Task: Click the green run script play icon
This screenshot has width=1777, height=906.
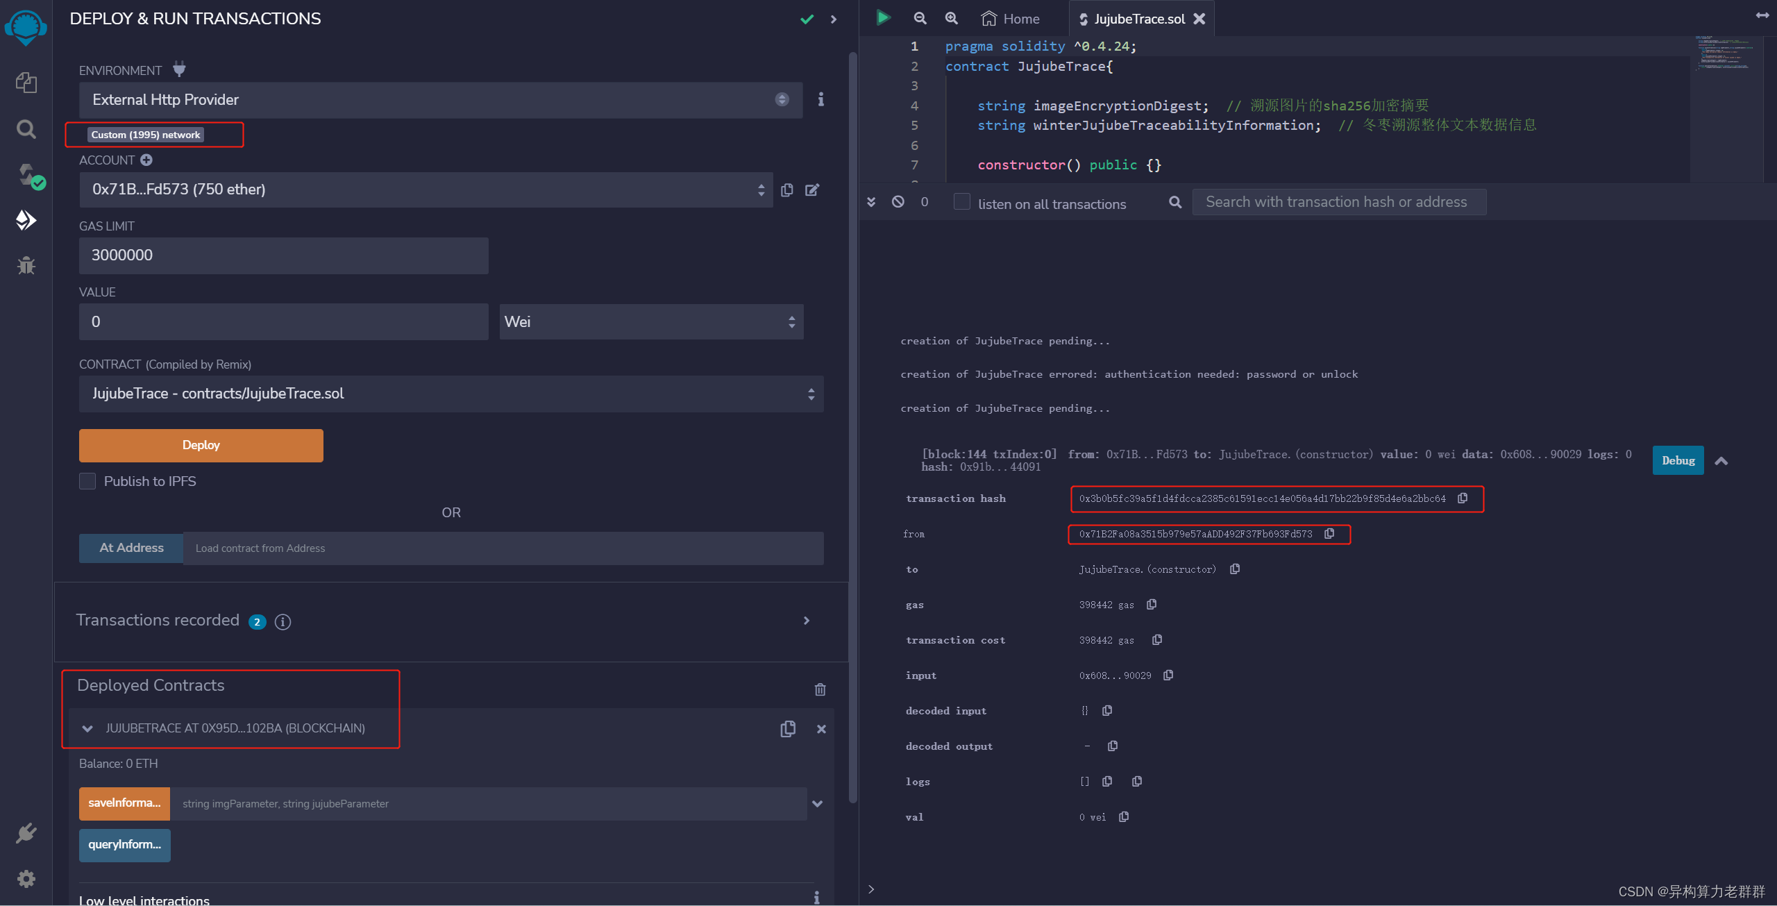Action: [883, 17]
